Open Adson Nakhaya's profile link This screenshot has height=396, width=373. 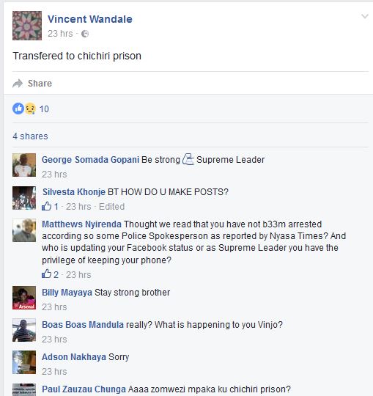[x=74, y=357]
